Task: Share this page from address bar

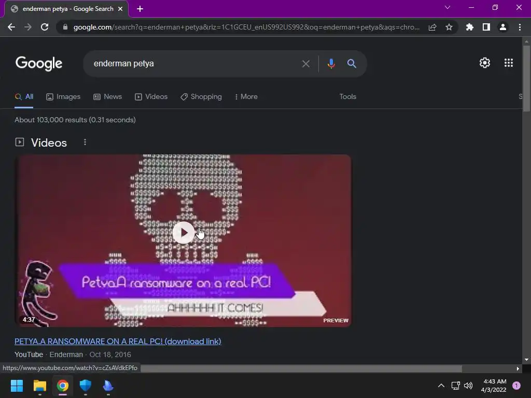Action: tap(432, 27)
